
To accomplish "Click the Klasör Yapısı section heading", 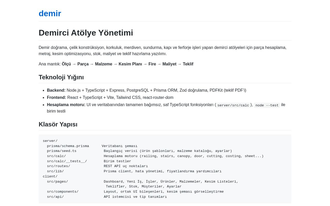I will (x=58, y=124).
